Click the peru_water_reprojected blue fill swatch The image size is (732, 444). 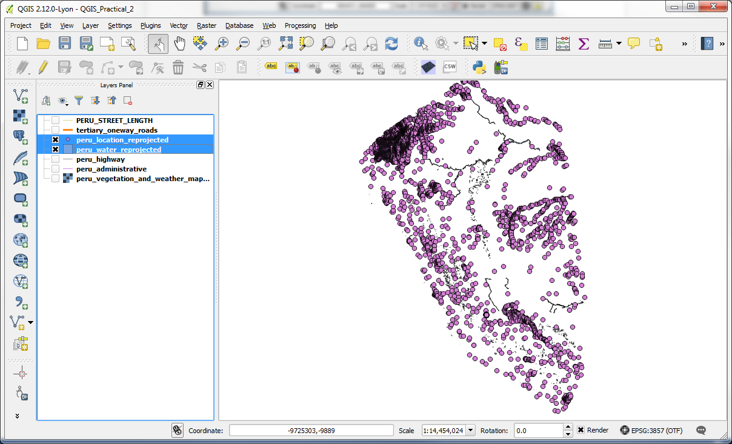[68, 150]
